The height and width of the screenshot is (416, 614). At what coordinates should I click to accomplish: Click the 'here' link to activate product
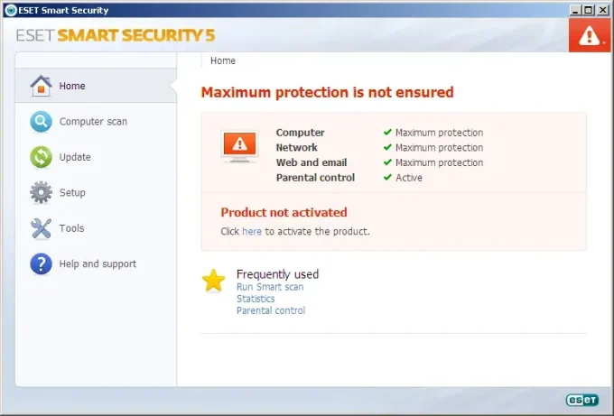(x=251, y=231)
